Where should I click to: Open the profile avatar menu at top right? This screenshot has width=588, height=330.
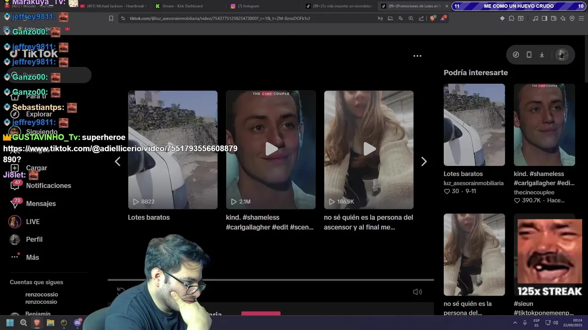coord(562,55)
